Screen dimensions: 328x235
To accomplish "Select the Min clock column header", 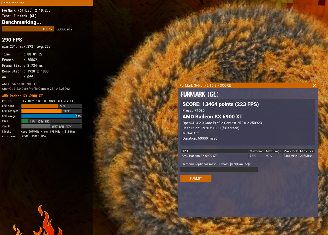I will (307, 151).
